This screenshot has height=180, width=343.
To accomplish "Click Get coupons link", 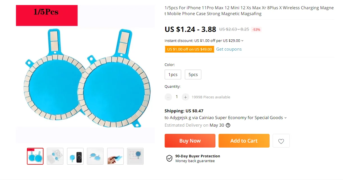I will [x=229, y=49].
